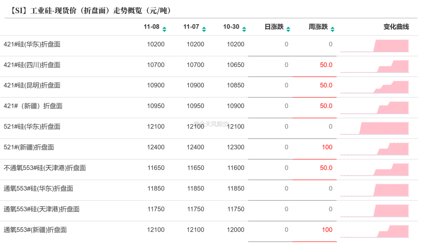Select the 通氧553#硅(华东)折盘面 row label
This screenshot has width=422, height=252.
[38, 188]
